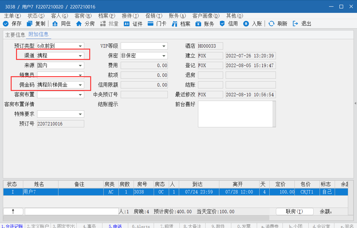Switch to the 主要信息 tab
The height and width of the screenshot is (228, 357).
coord(15,34)
